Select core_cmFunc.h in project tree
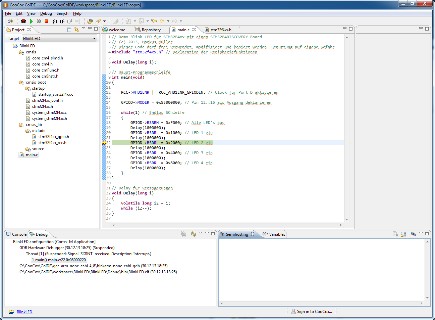 click(46, 70)
